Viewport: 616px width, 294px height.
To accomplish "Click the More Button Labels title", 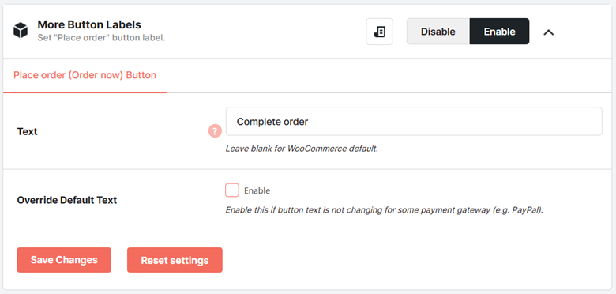I will [x=89, y=24].
